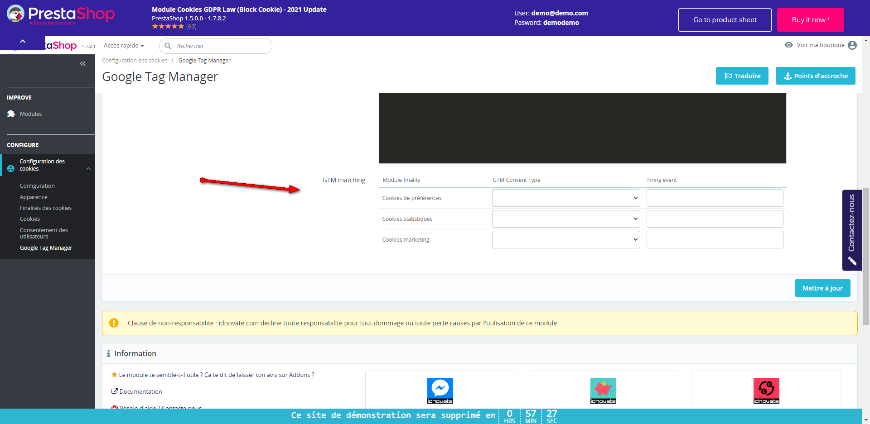Click the Messenger module thumbnail
Viewport: 870px width, 424px height.
(440, 391)
